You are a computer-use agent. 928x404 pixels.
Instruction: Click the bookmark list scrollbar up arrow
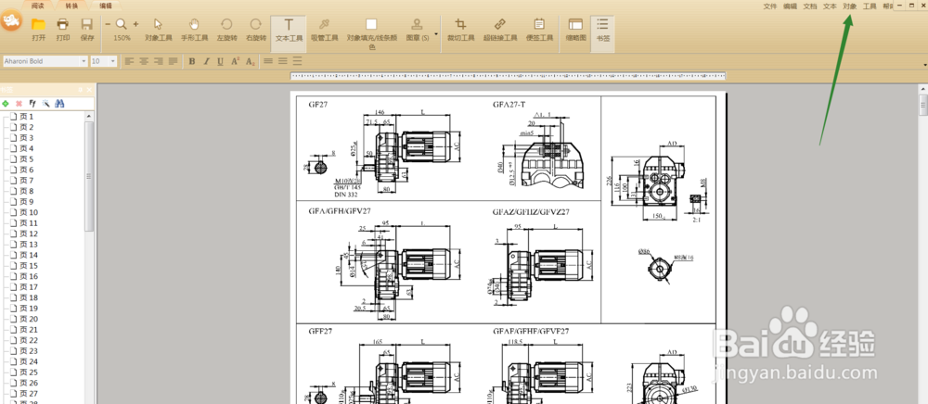pyautogui.click(x=89, y=117)
